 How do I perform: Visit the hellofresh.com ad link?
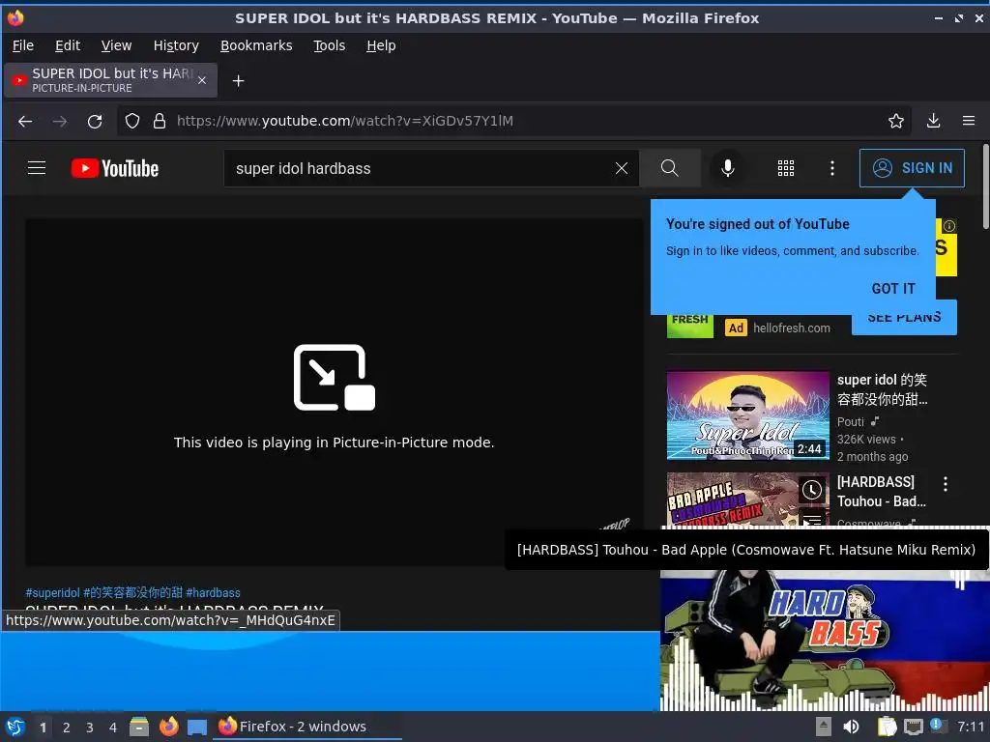click(x=791, y=328)
